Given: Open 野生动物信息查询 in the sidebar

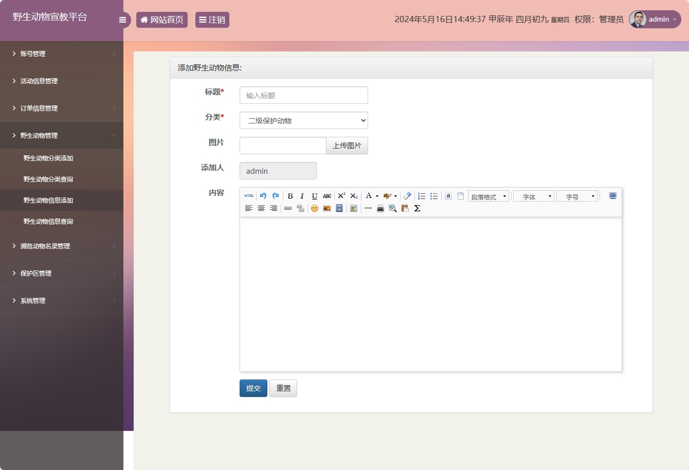Looking at the screenshot, I should pos(48,222).
